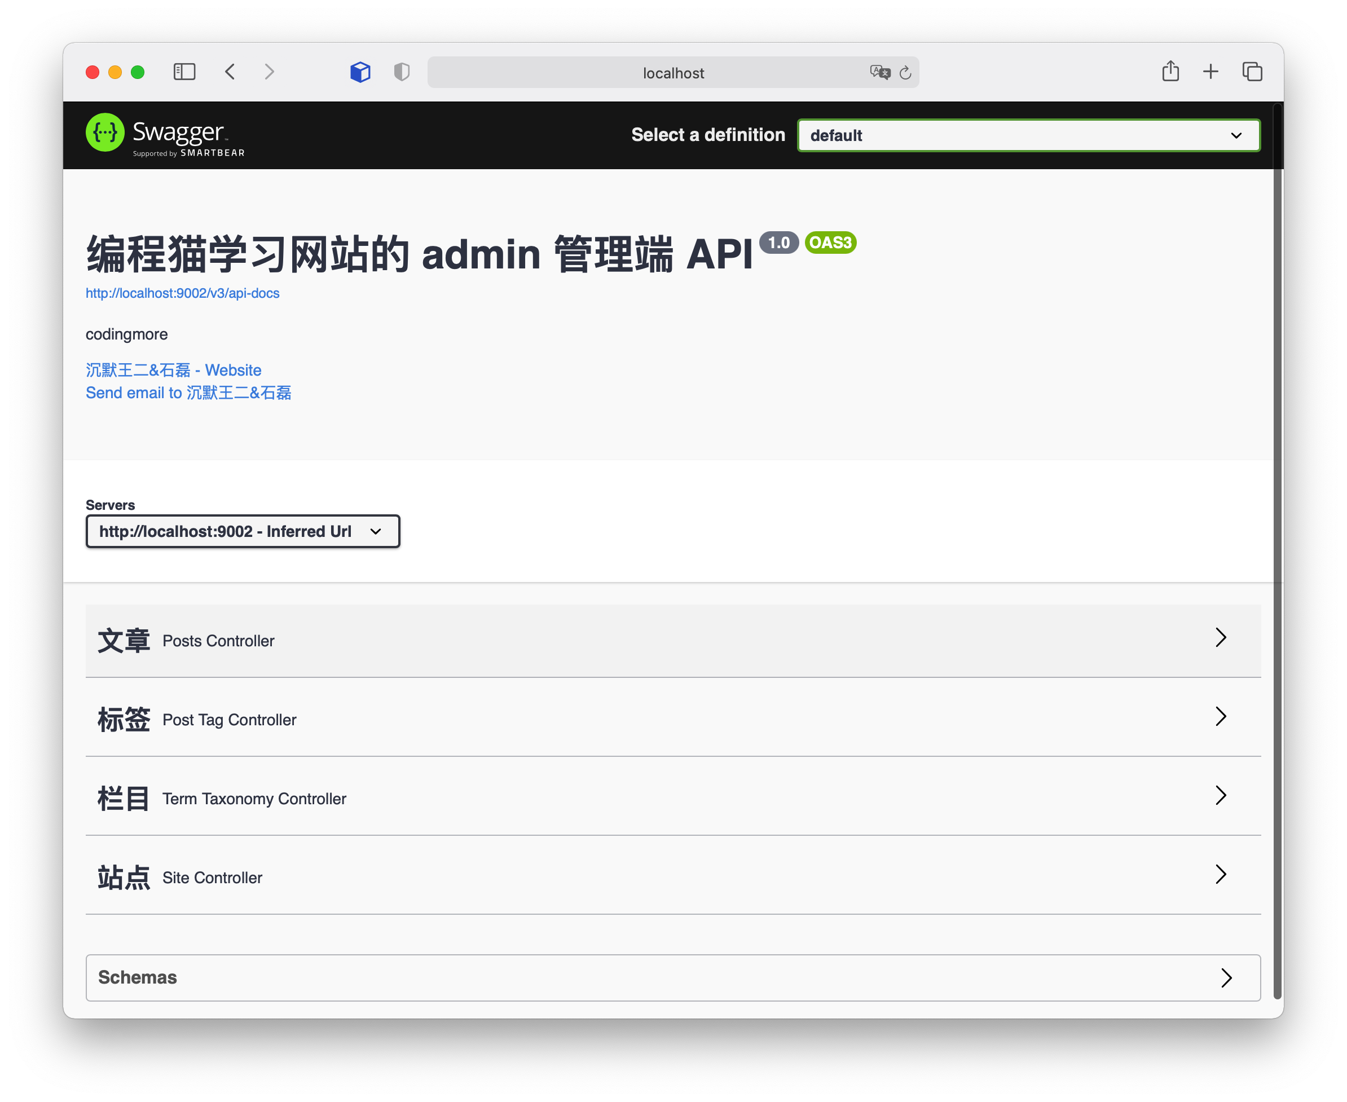Open the api-docs URL link

click(x=182, y=293)
